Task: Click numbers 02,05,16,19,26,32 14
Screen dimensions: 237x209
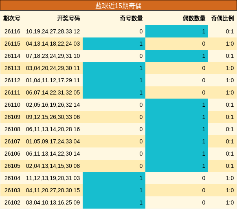Action: [53, 105]
